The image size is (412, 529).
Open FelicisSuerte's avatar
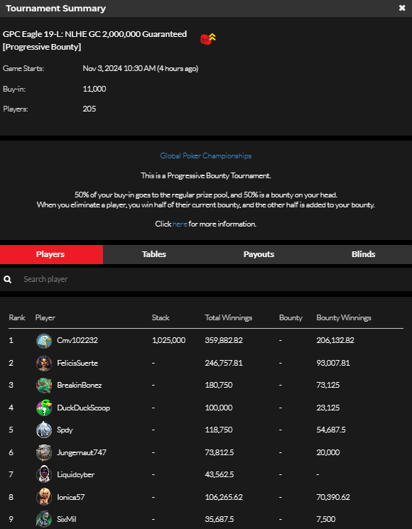44,363
